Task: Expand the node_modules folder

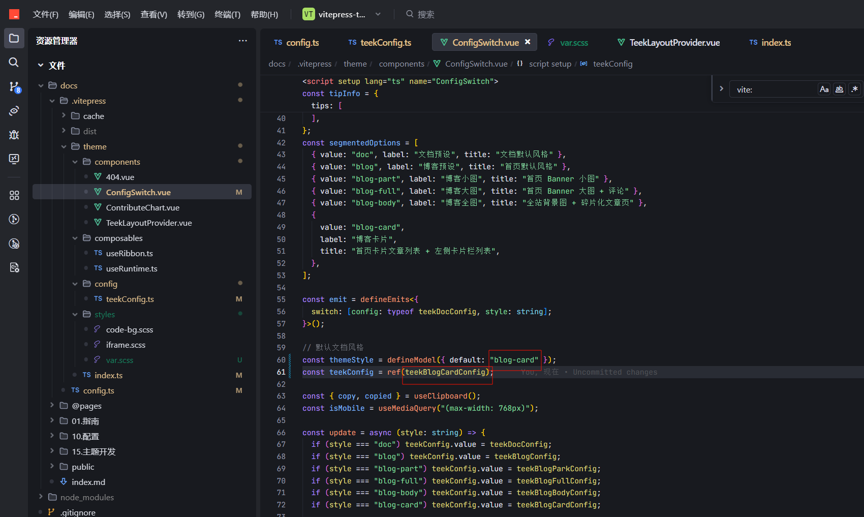Action: (x=41, y=497)
